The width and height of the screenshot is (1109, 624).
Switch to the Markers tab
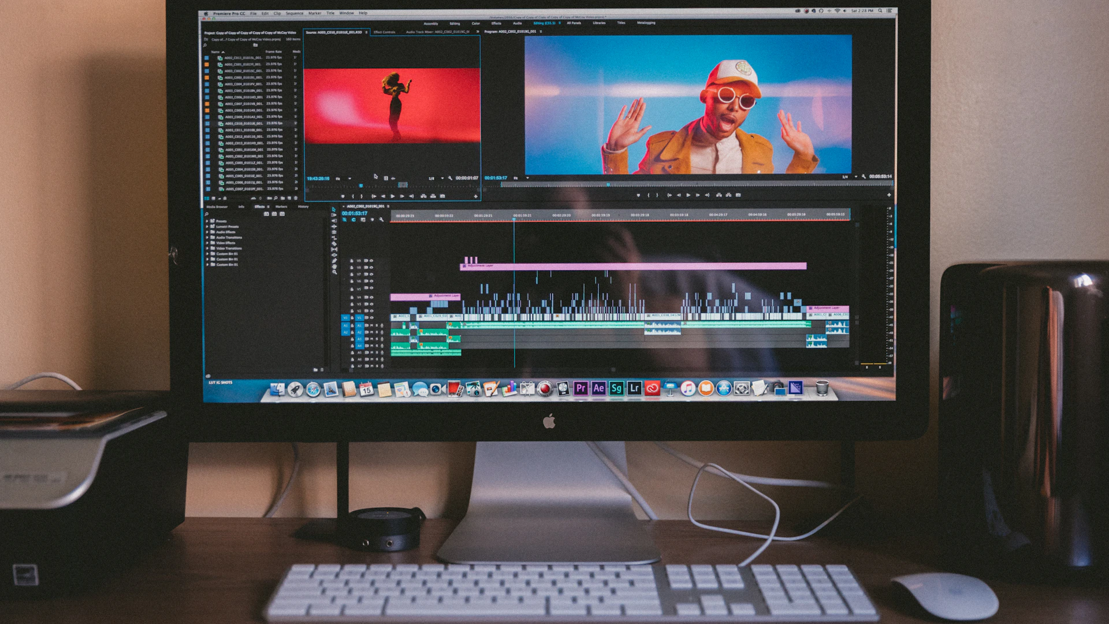tap(281, 207)
